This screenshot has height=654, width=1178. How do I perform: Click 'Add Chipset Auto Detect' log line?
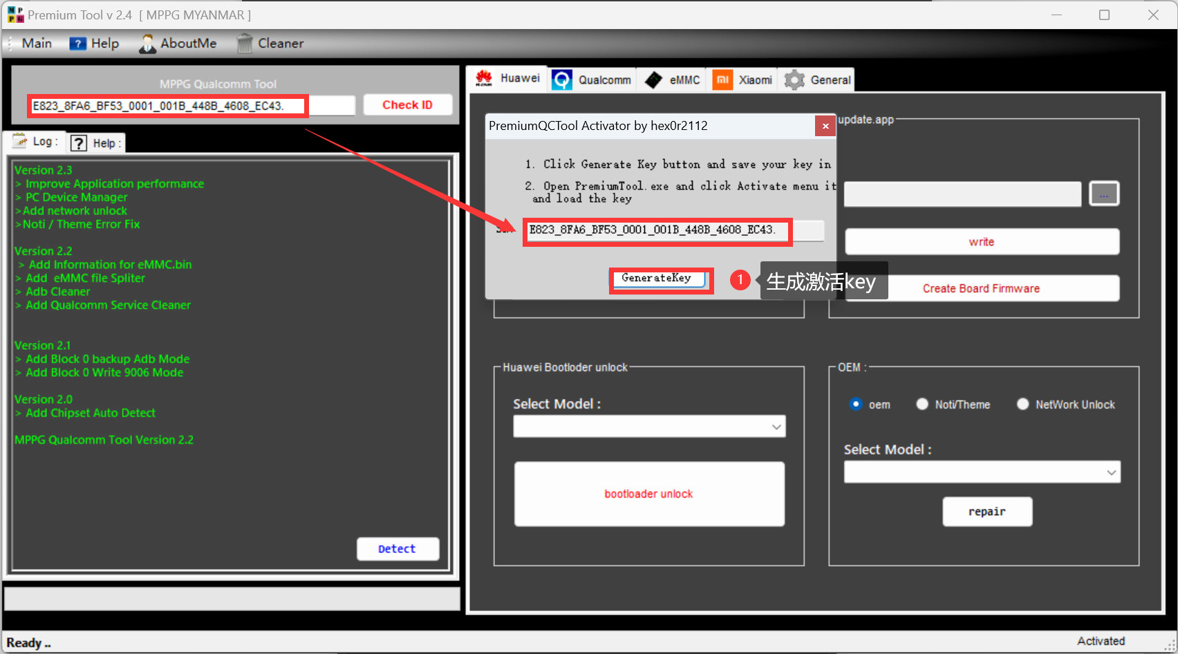85,413
